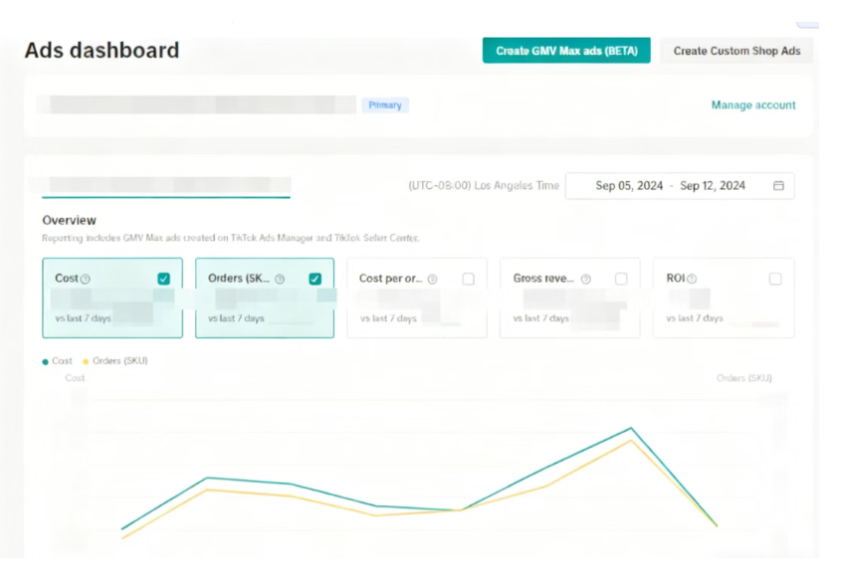Show the ROI help tooltip icon

coord(692,279)
